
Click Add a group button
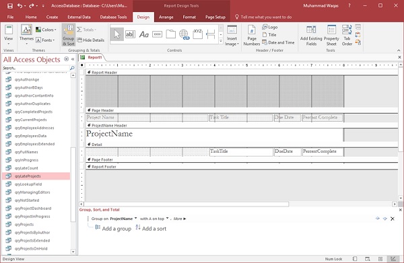point(113,229)
